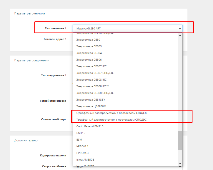The width and height of the screenshot is (213, 170).
Task: Select Энергомера CE301 from the list
Action: tap(125, 40)
